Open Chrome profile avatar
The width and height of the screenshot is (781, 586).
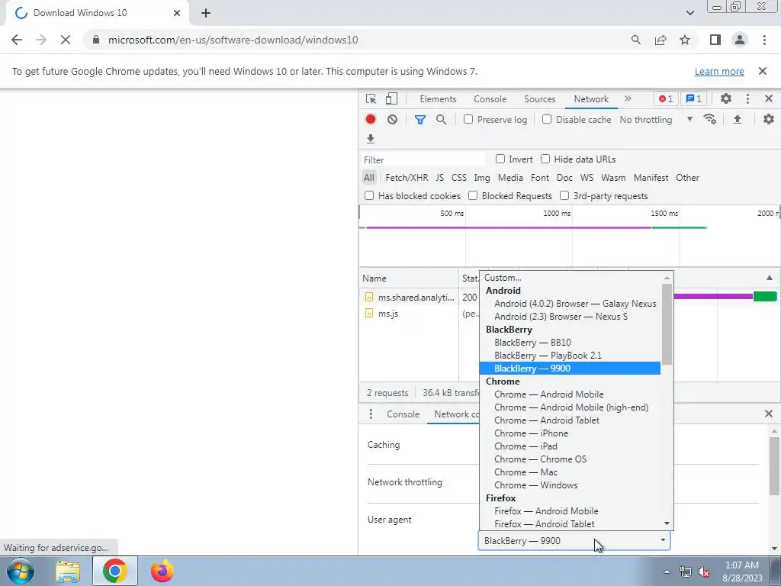740,40
